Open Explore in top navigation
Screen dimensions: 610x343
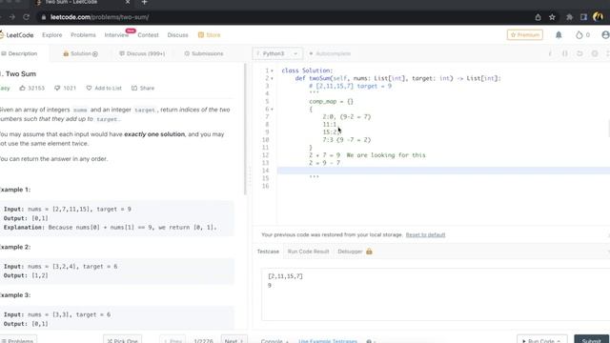click(x=52, y=35)
